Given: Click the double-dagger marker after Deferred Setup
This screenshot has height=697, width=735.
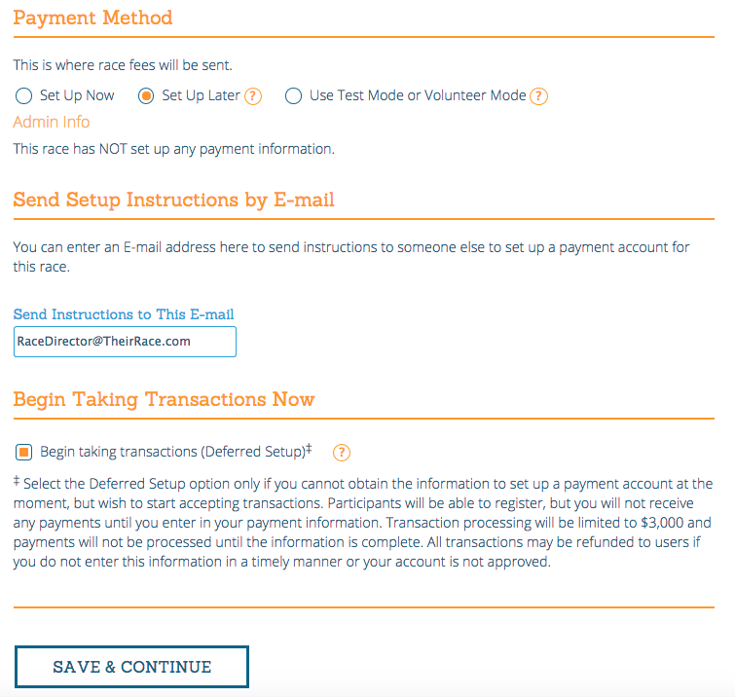Looking at the screenshot, I should coord(309,449).
